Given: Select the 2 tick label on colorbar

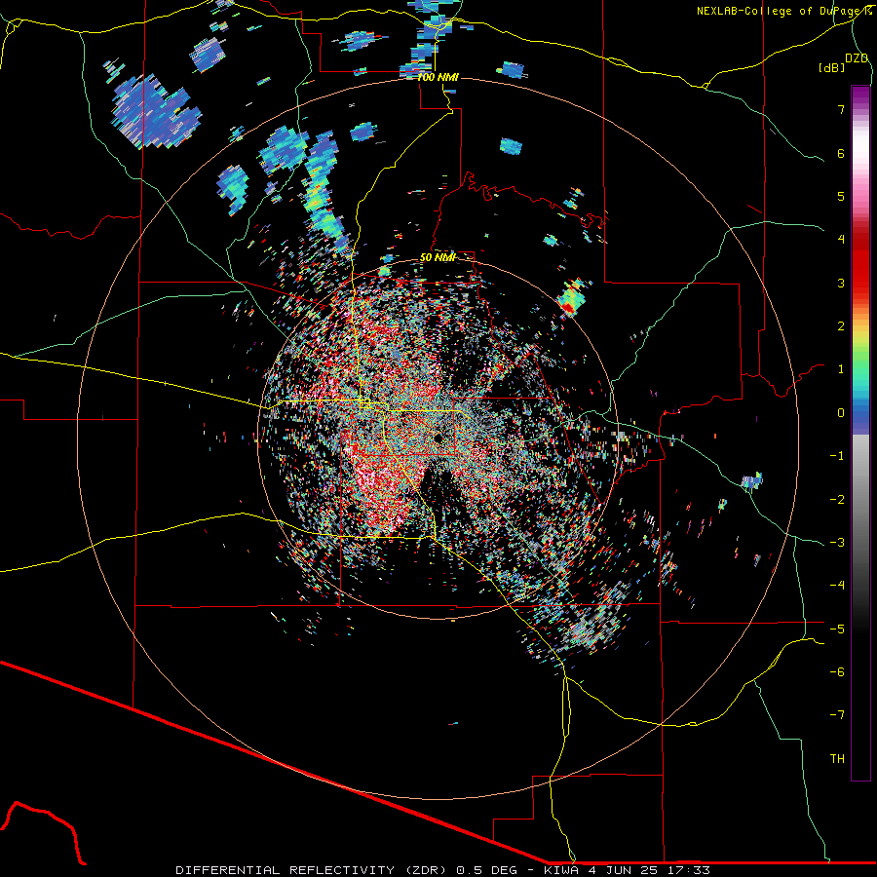Looking at the screenshot, I should coord(841,326).
